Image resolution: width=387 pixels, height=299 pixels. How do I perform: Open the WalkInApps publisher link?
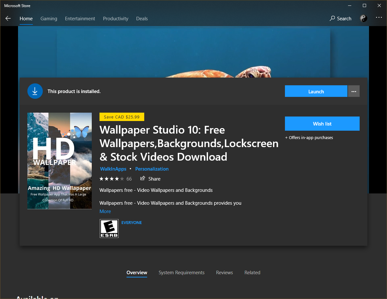coord(113,169)
